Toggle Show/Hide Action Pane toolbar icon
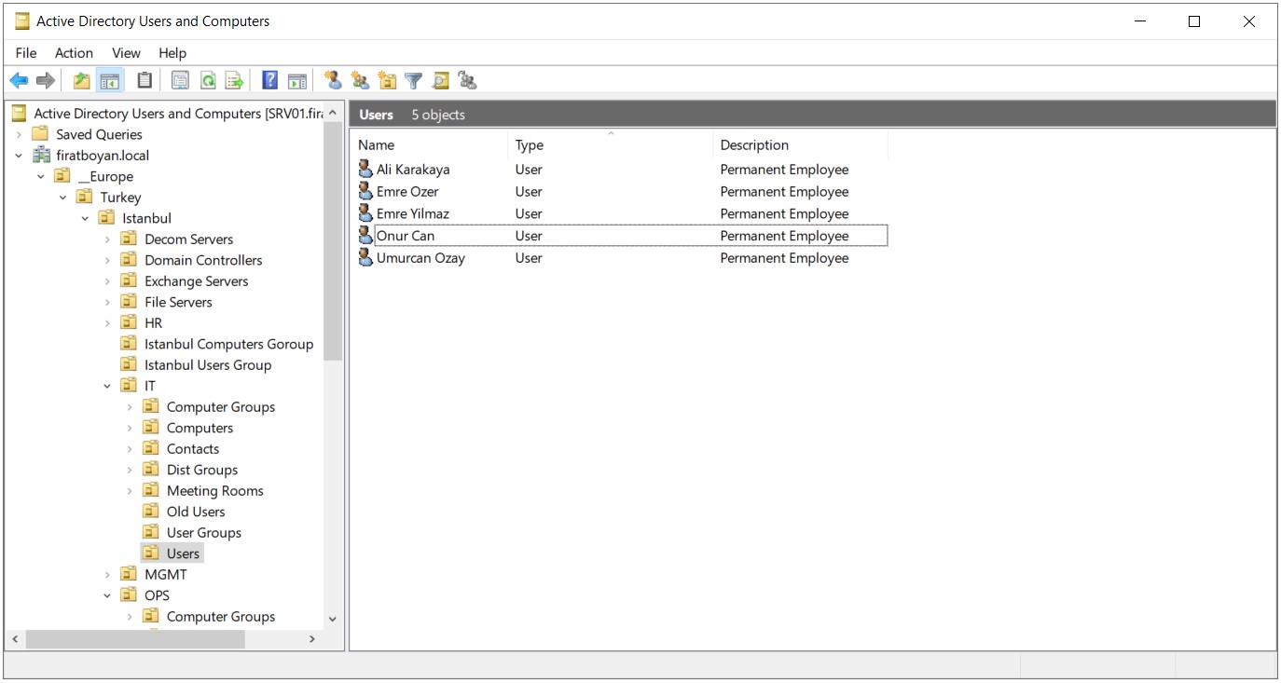The image size is (1281, 683). (x=297, y=81)
